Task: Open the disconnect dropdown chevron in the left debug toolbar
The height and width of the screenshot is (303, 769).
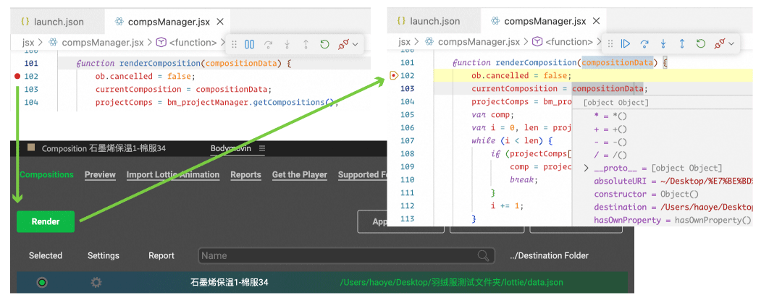Action: coord(356,45)
